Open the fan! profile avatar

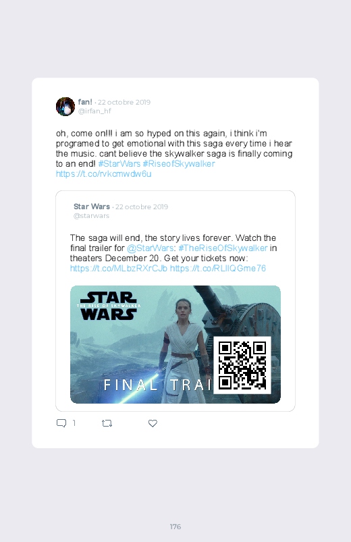pyautogui.click(x=65, y=107)
